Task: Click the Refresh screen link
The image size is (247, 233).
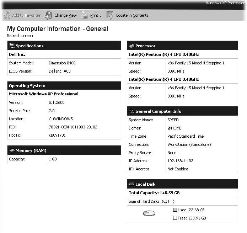Action: pyautogui.click(x=20, y=36)
